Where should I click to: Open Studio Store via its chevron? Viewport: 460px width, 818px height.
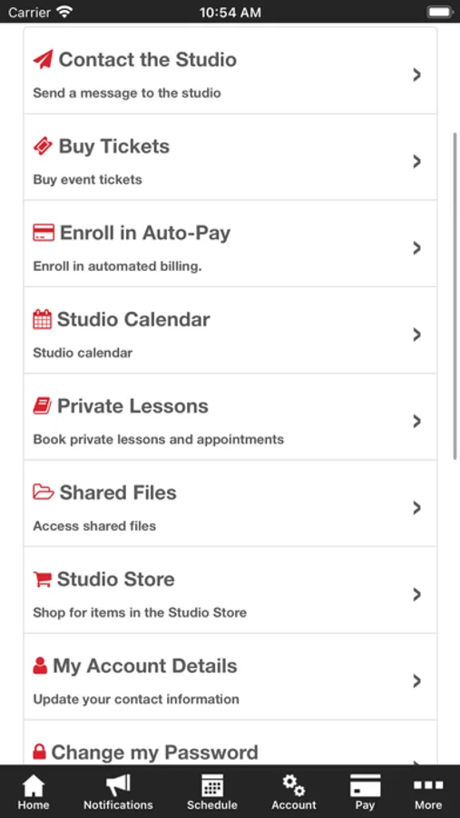tap(416, 594)
